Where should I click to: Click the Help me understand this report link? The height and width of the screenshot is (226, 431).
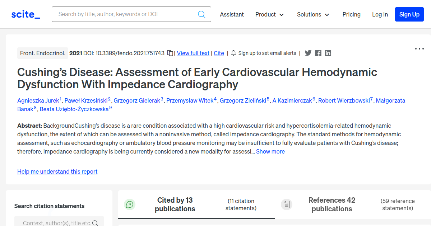pyautogui.click(x=57, y=171)
